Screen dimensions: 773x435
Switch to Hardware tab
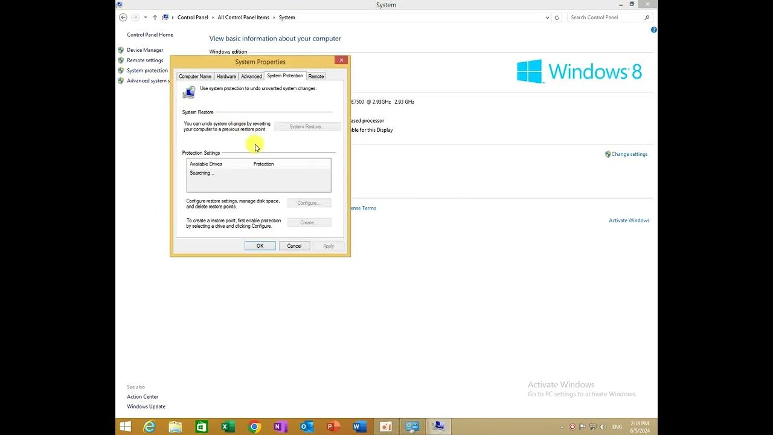(226, 76)
